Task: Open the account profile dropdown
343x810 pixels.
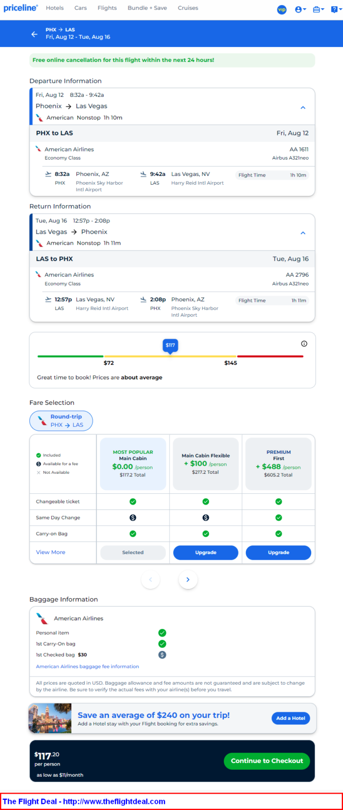Action: (301, 9)
